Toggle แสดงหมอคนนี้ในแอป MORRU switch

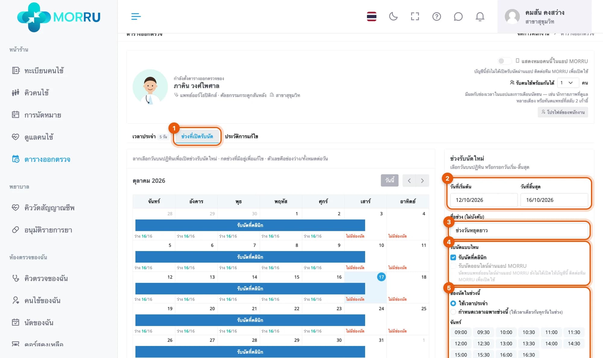point(504,61)
